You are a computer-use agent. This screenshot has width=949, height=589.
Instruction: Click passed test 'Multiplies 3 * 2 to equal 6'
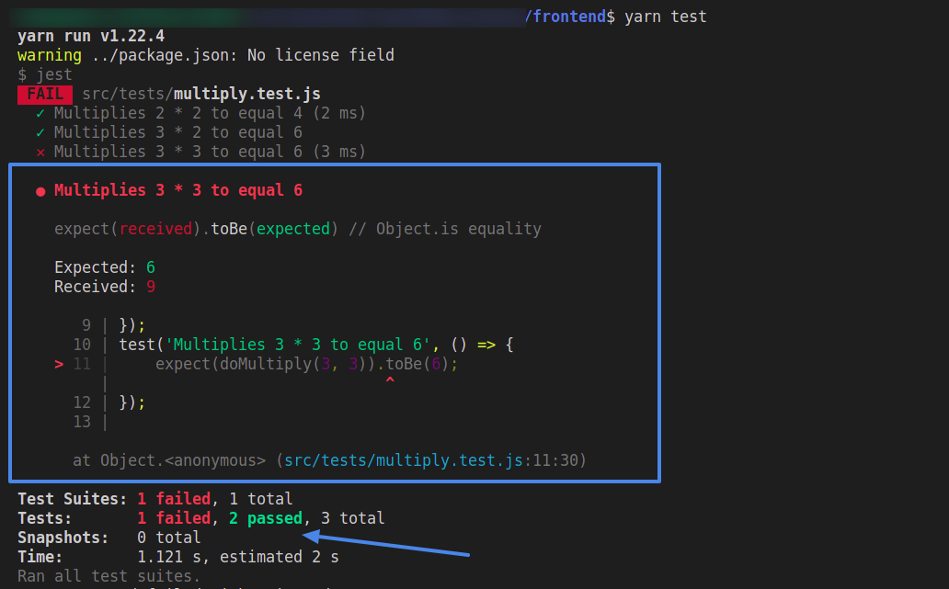point(178,133)
